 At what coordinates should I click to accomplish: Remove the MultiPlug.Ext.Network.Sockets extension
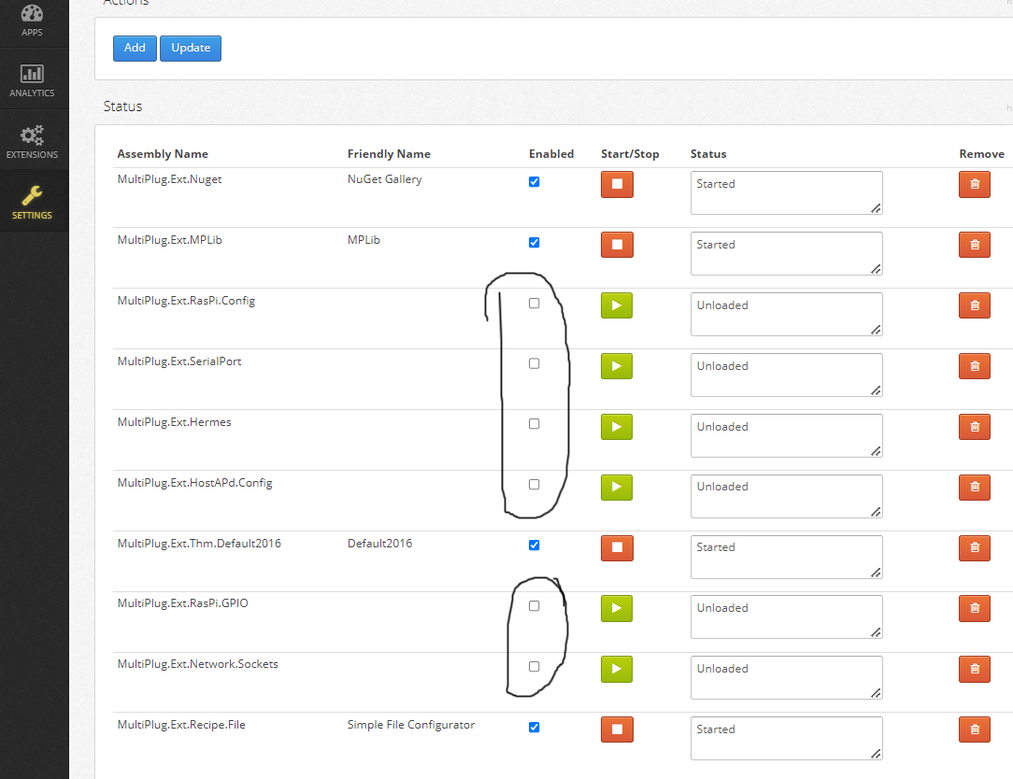974,669
